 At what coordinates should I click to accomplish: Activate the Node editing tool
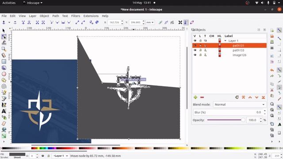[4, 37]
